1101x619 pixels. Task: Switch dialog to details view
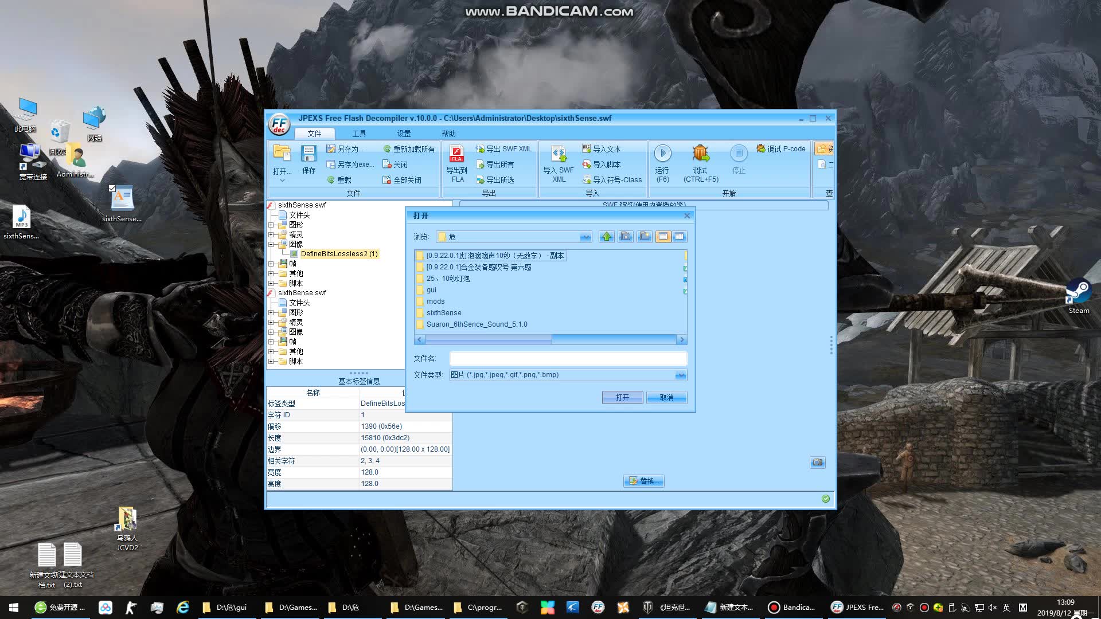coord(680,237)
